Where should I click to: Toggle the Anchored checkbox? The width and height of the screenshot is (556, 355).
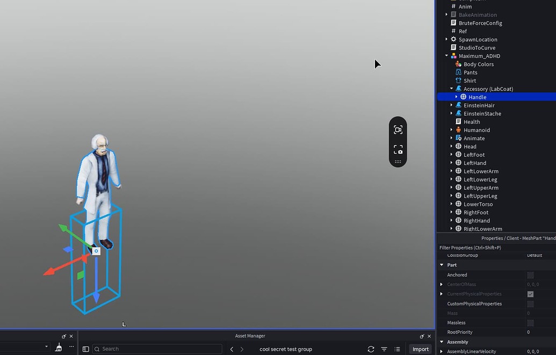pos(530,275)
